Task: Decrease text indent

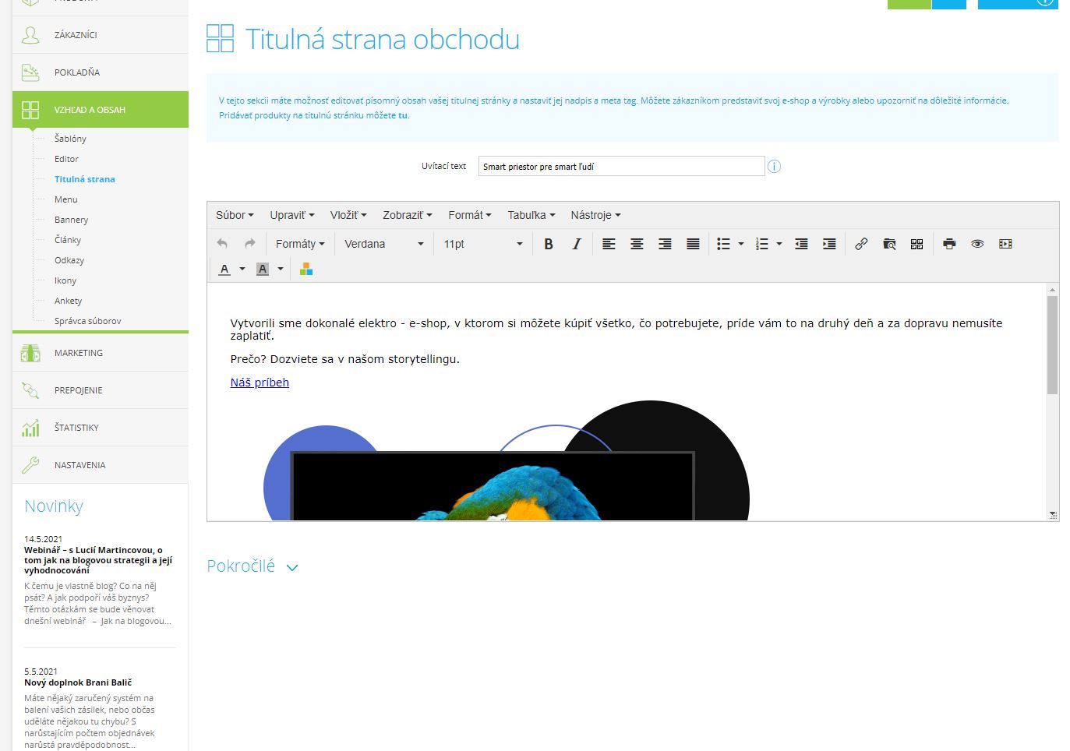Action: pos(801,244)
